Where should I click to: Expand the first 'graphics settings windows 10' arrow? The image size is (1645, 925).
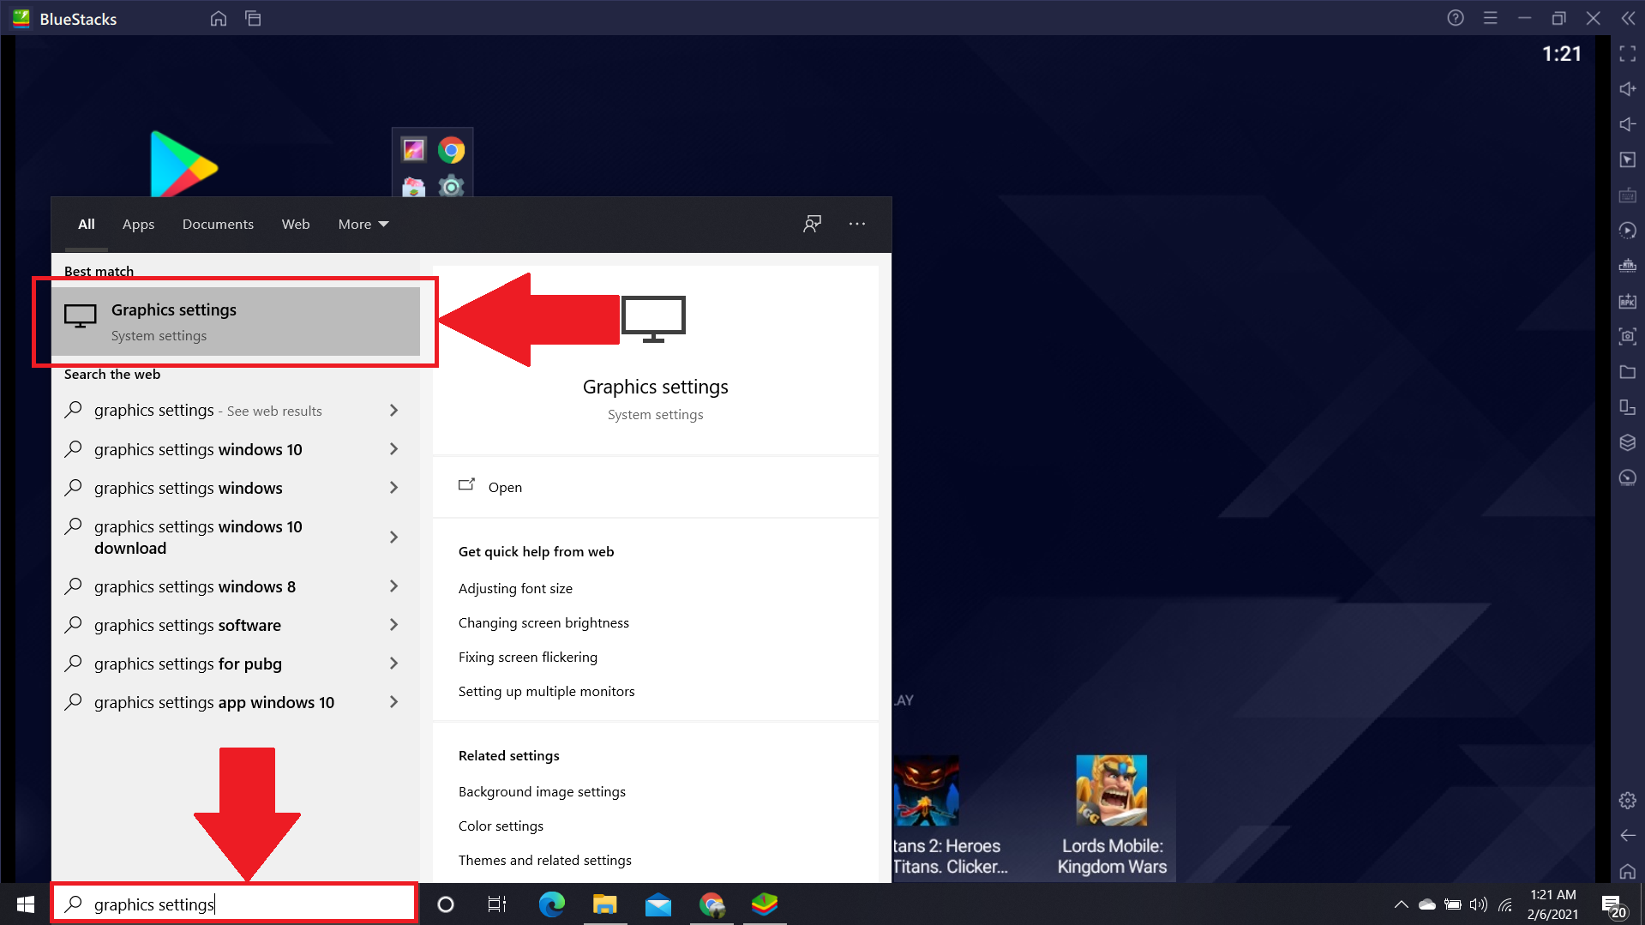(x=393, y=449)
